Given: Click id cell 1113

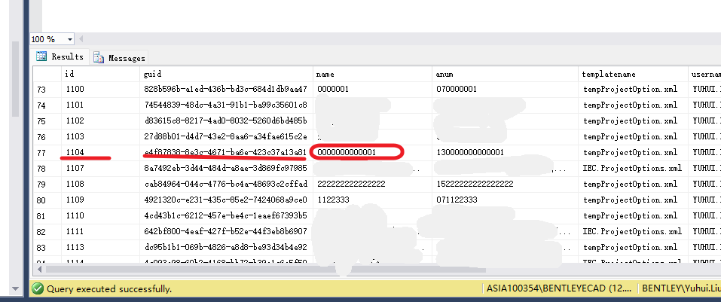Looking at the screenshot, I should (x=101, y=248).
